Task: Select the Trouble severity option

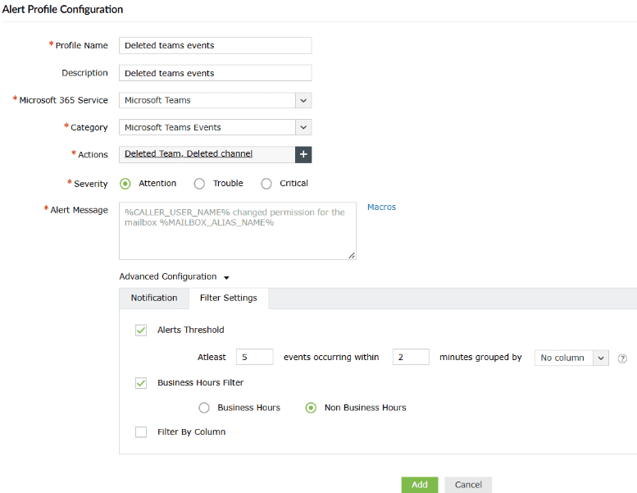Action: pyautogui.click(x=199, y=184)
